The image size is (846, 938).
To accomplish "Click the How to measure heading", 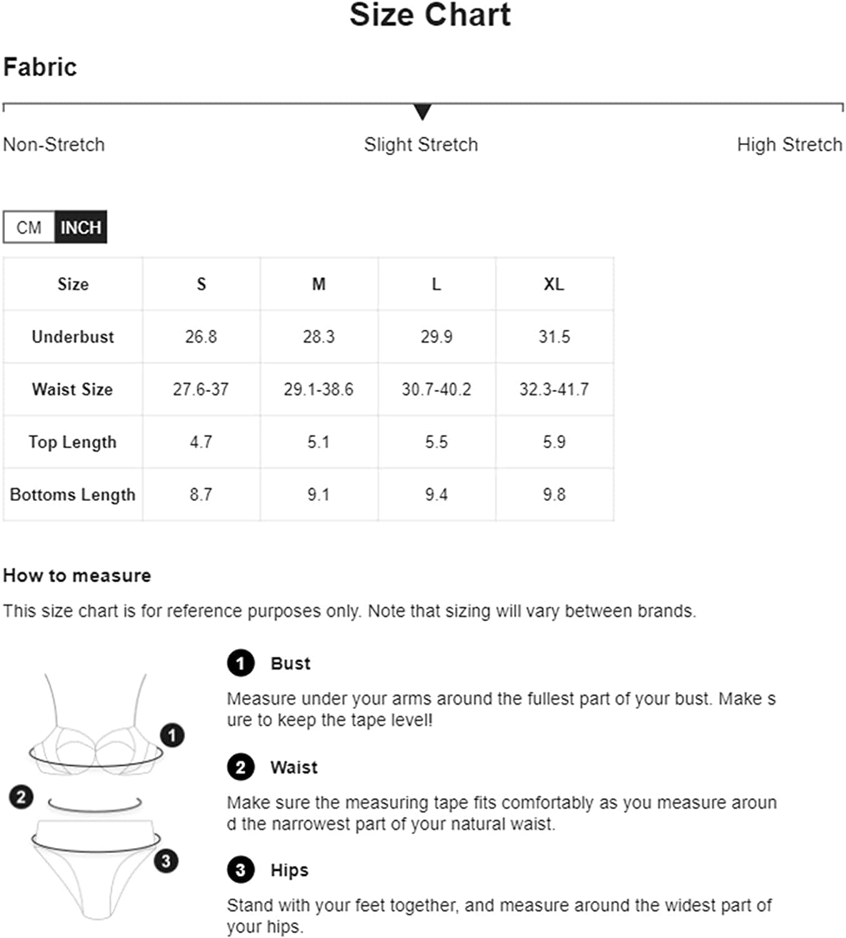I will (x=77, y=575).
